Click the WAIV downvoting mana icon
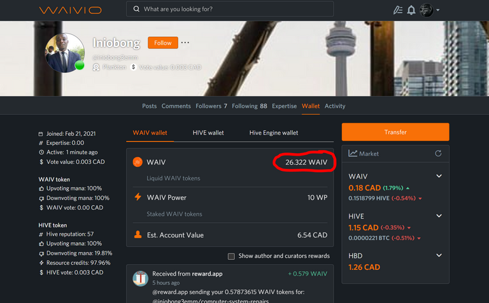This screenshot has height=303, width=489. 41,198
